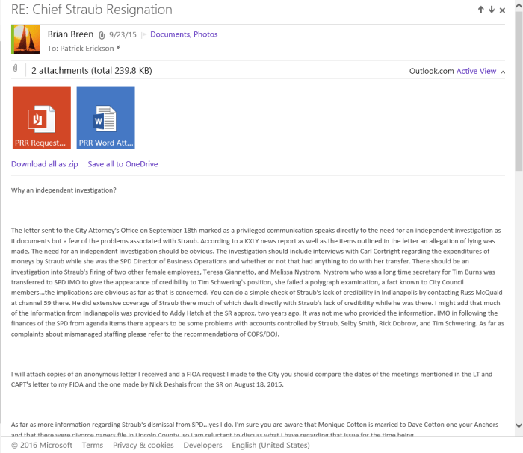This screenshot has width=523, height=453.
Task: Click the paperclip icon beside sender name
Action: pos(102,35)
